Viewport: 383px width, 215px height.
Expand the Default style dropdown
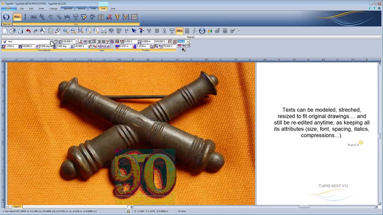pos(188,42)
